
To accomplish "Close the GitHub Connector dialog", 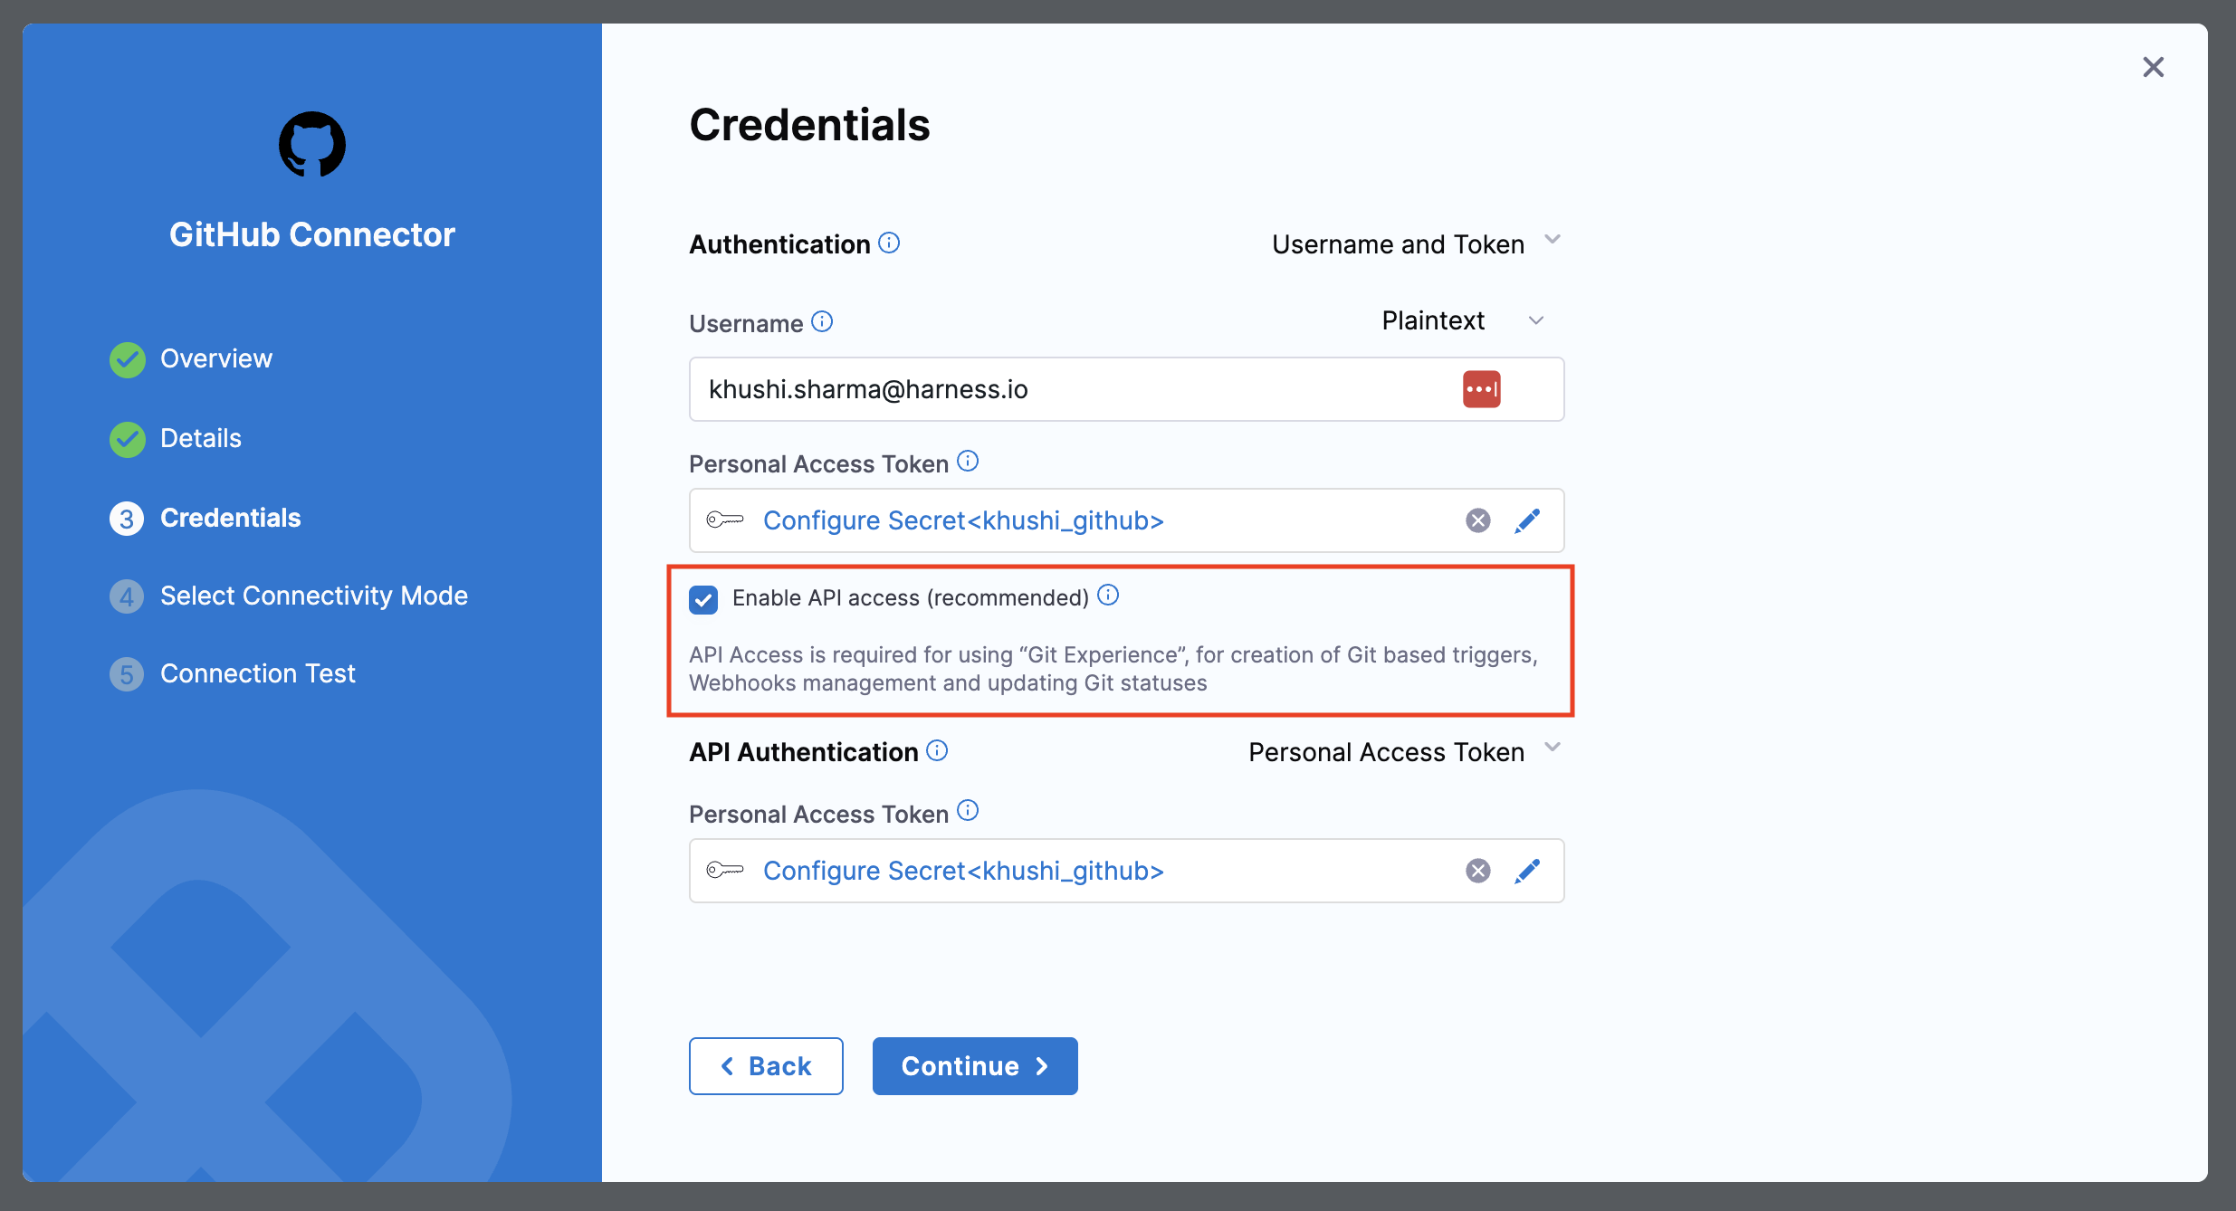I will (x=2153, y=67).
